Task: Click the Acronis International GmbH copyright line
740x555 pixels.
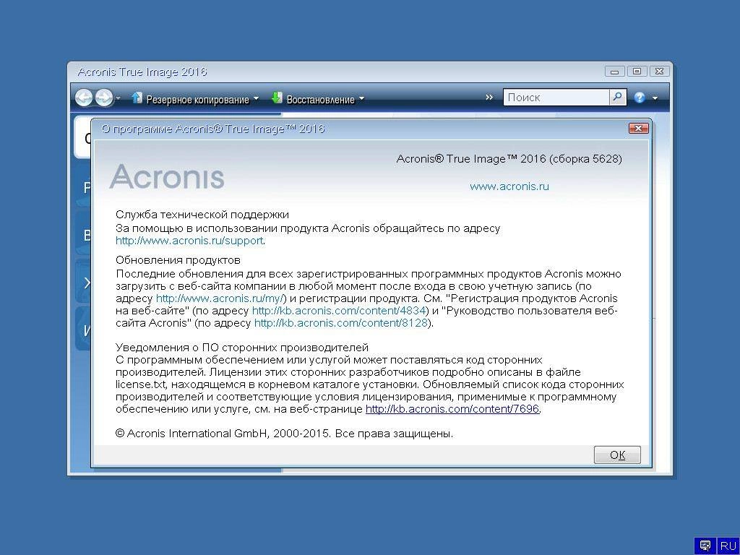Action: pos(284,434)
